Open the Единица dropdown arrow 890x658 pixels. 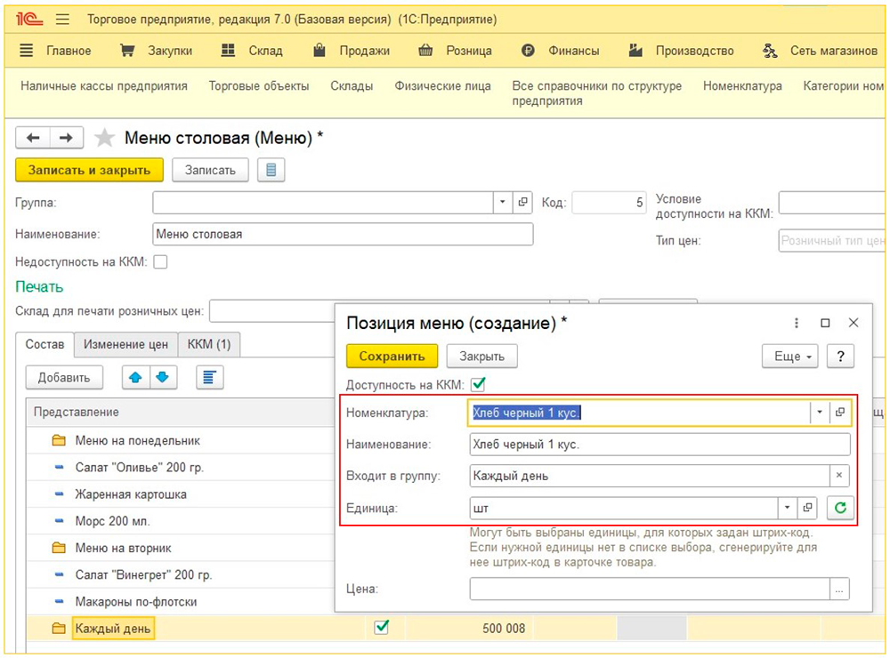pyautogui.click(x=786, y=508)
